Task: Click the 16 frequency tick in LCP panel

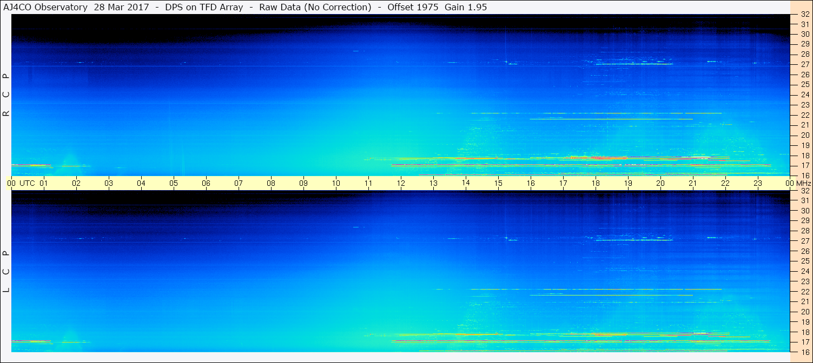Action: [805, 352]
